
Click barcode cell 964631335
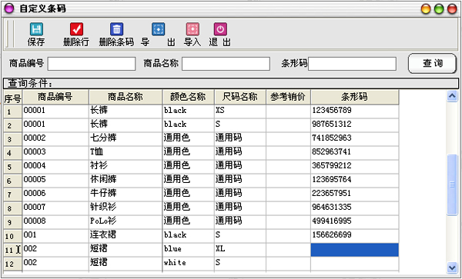[x=354, y=208]
